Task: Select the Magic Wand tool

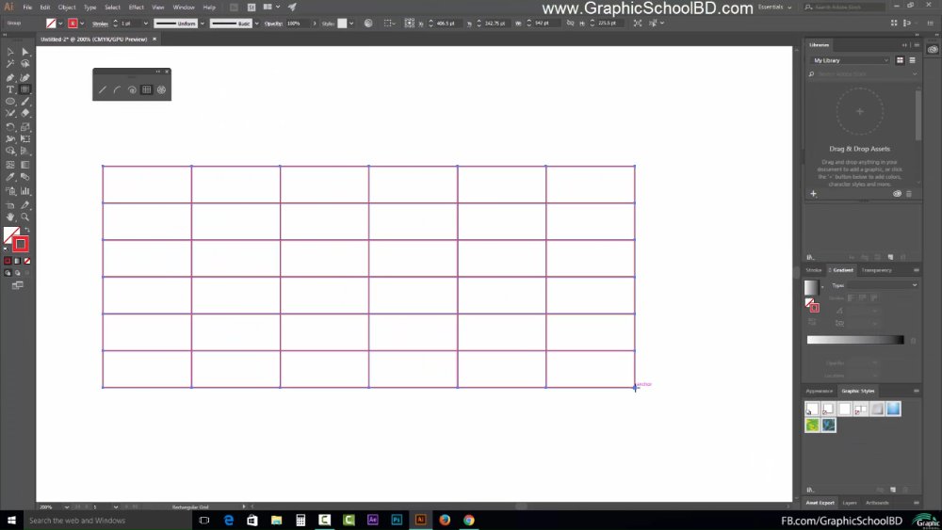Action: pyautogui.click(x=10, y=64)
